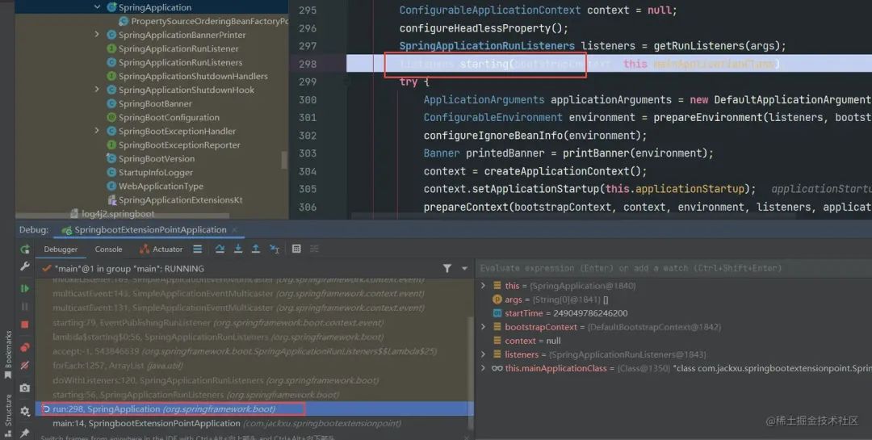Click the Step Out up-arrow icon
This screenshot has width=872, height=440.
[x=256, y=249]
